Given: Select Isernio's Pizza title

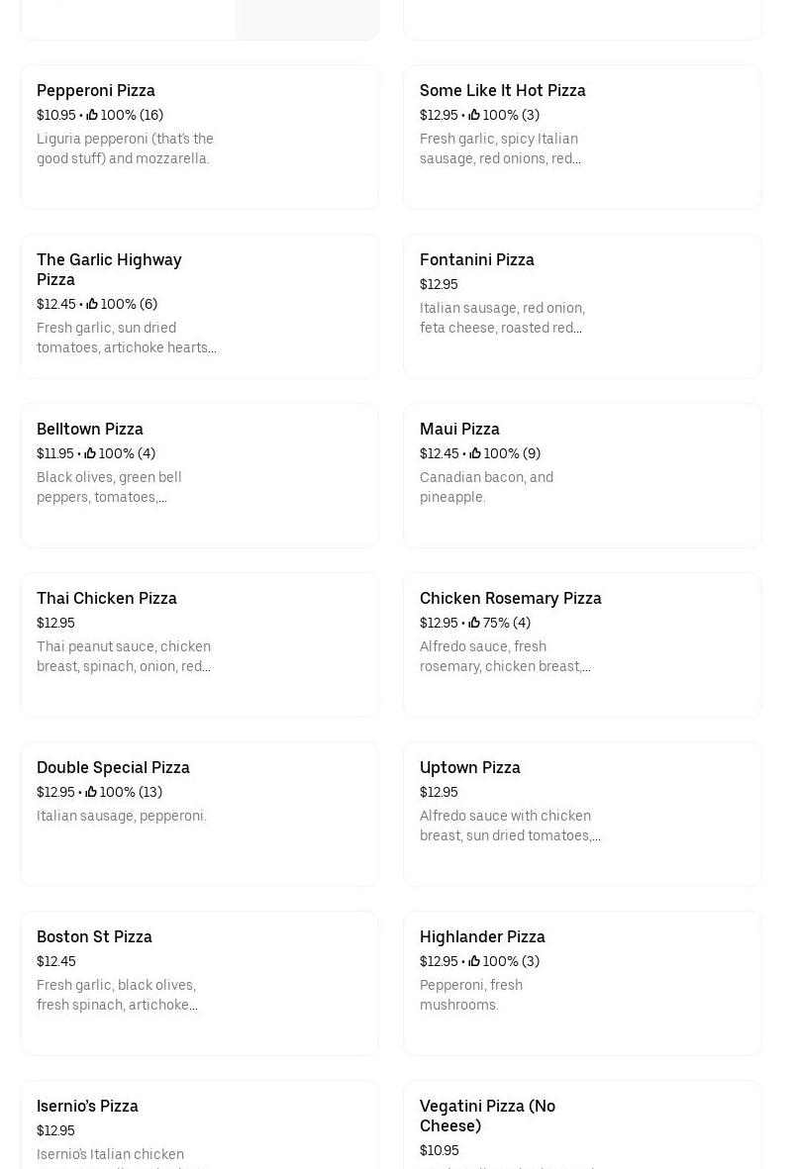Looking at the screenshot, I should click(87, 1106).
